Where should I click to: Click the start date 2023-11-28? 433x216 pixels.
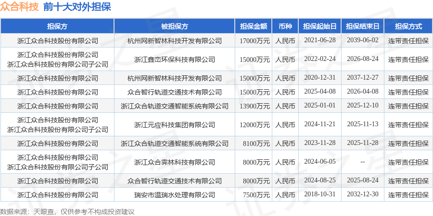point(320,143)
